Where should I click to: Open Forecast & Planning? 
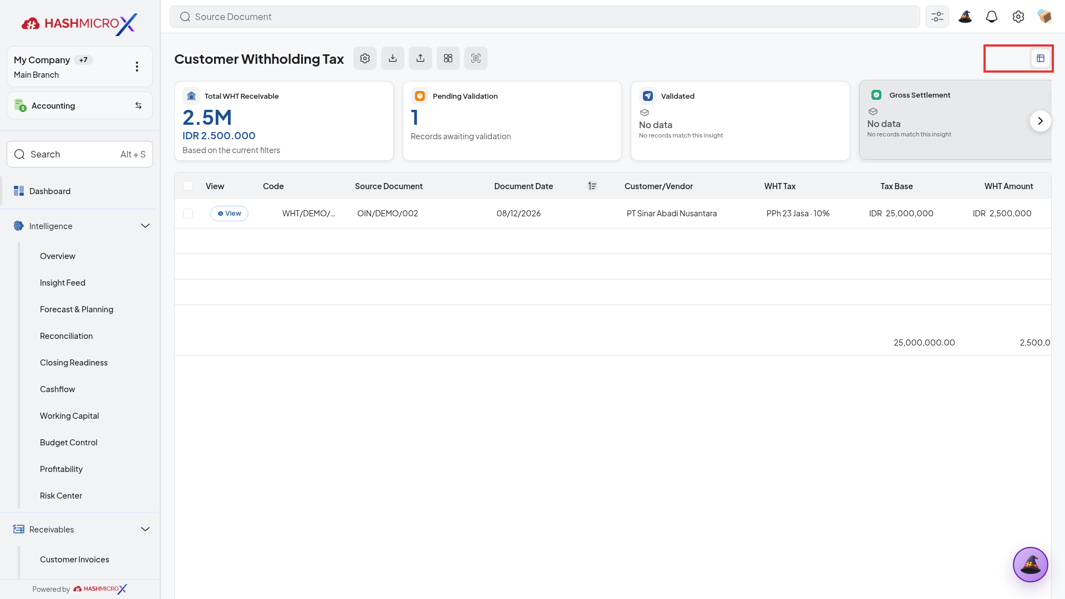[77, 309]
